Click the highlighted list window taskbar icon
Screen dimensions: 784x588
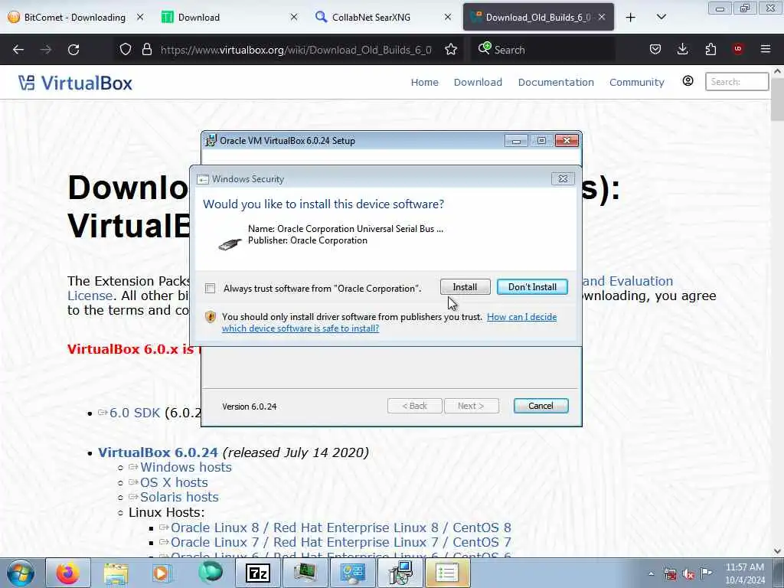pos(447,573)
